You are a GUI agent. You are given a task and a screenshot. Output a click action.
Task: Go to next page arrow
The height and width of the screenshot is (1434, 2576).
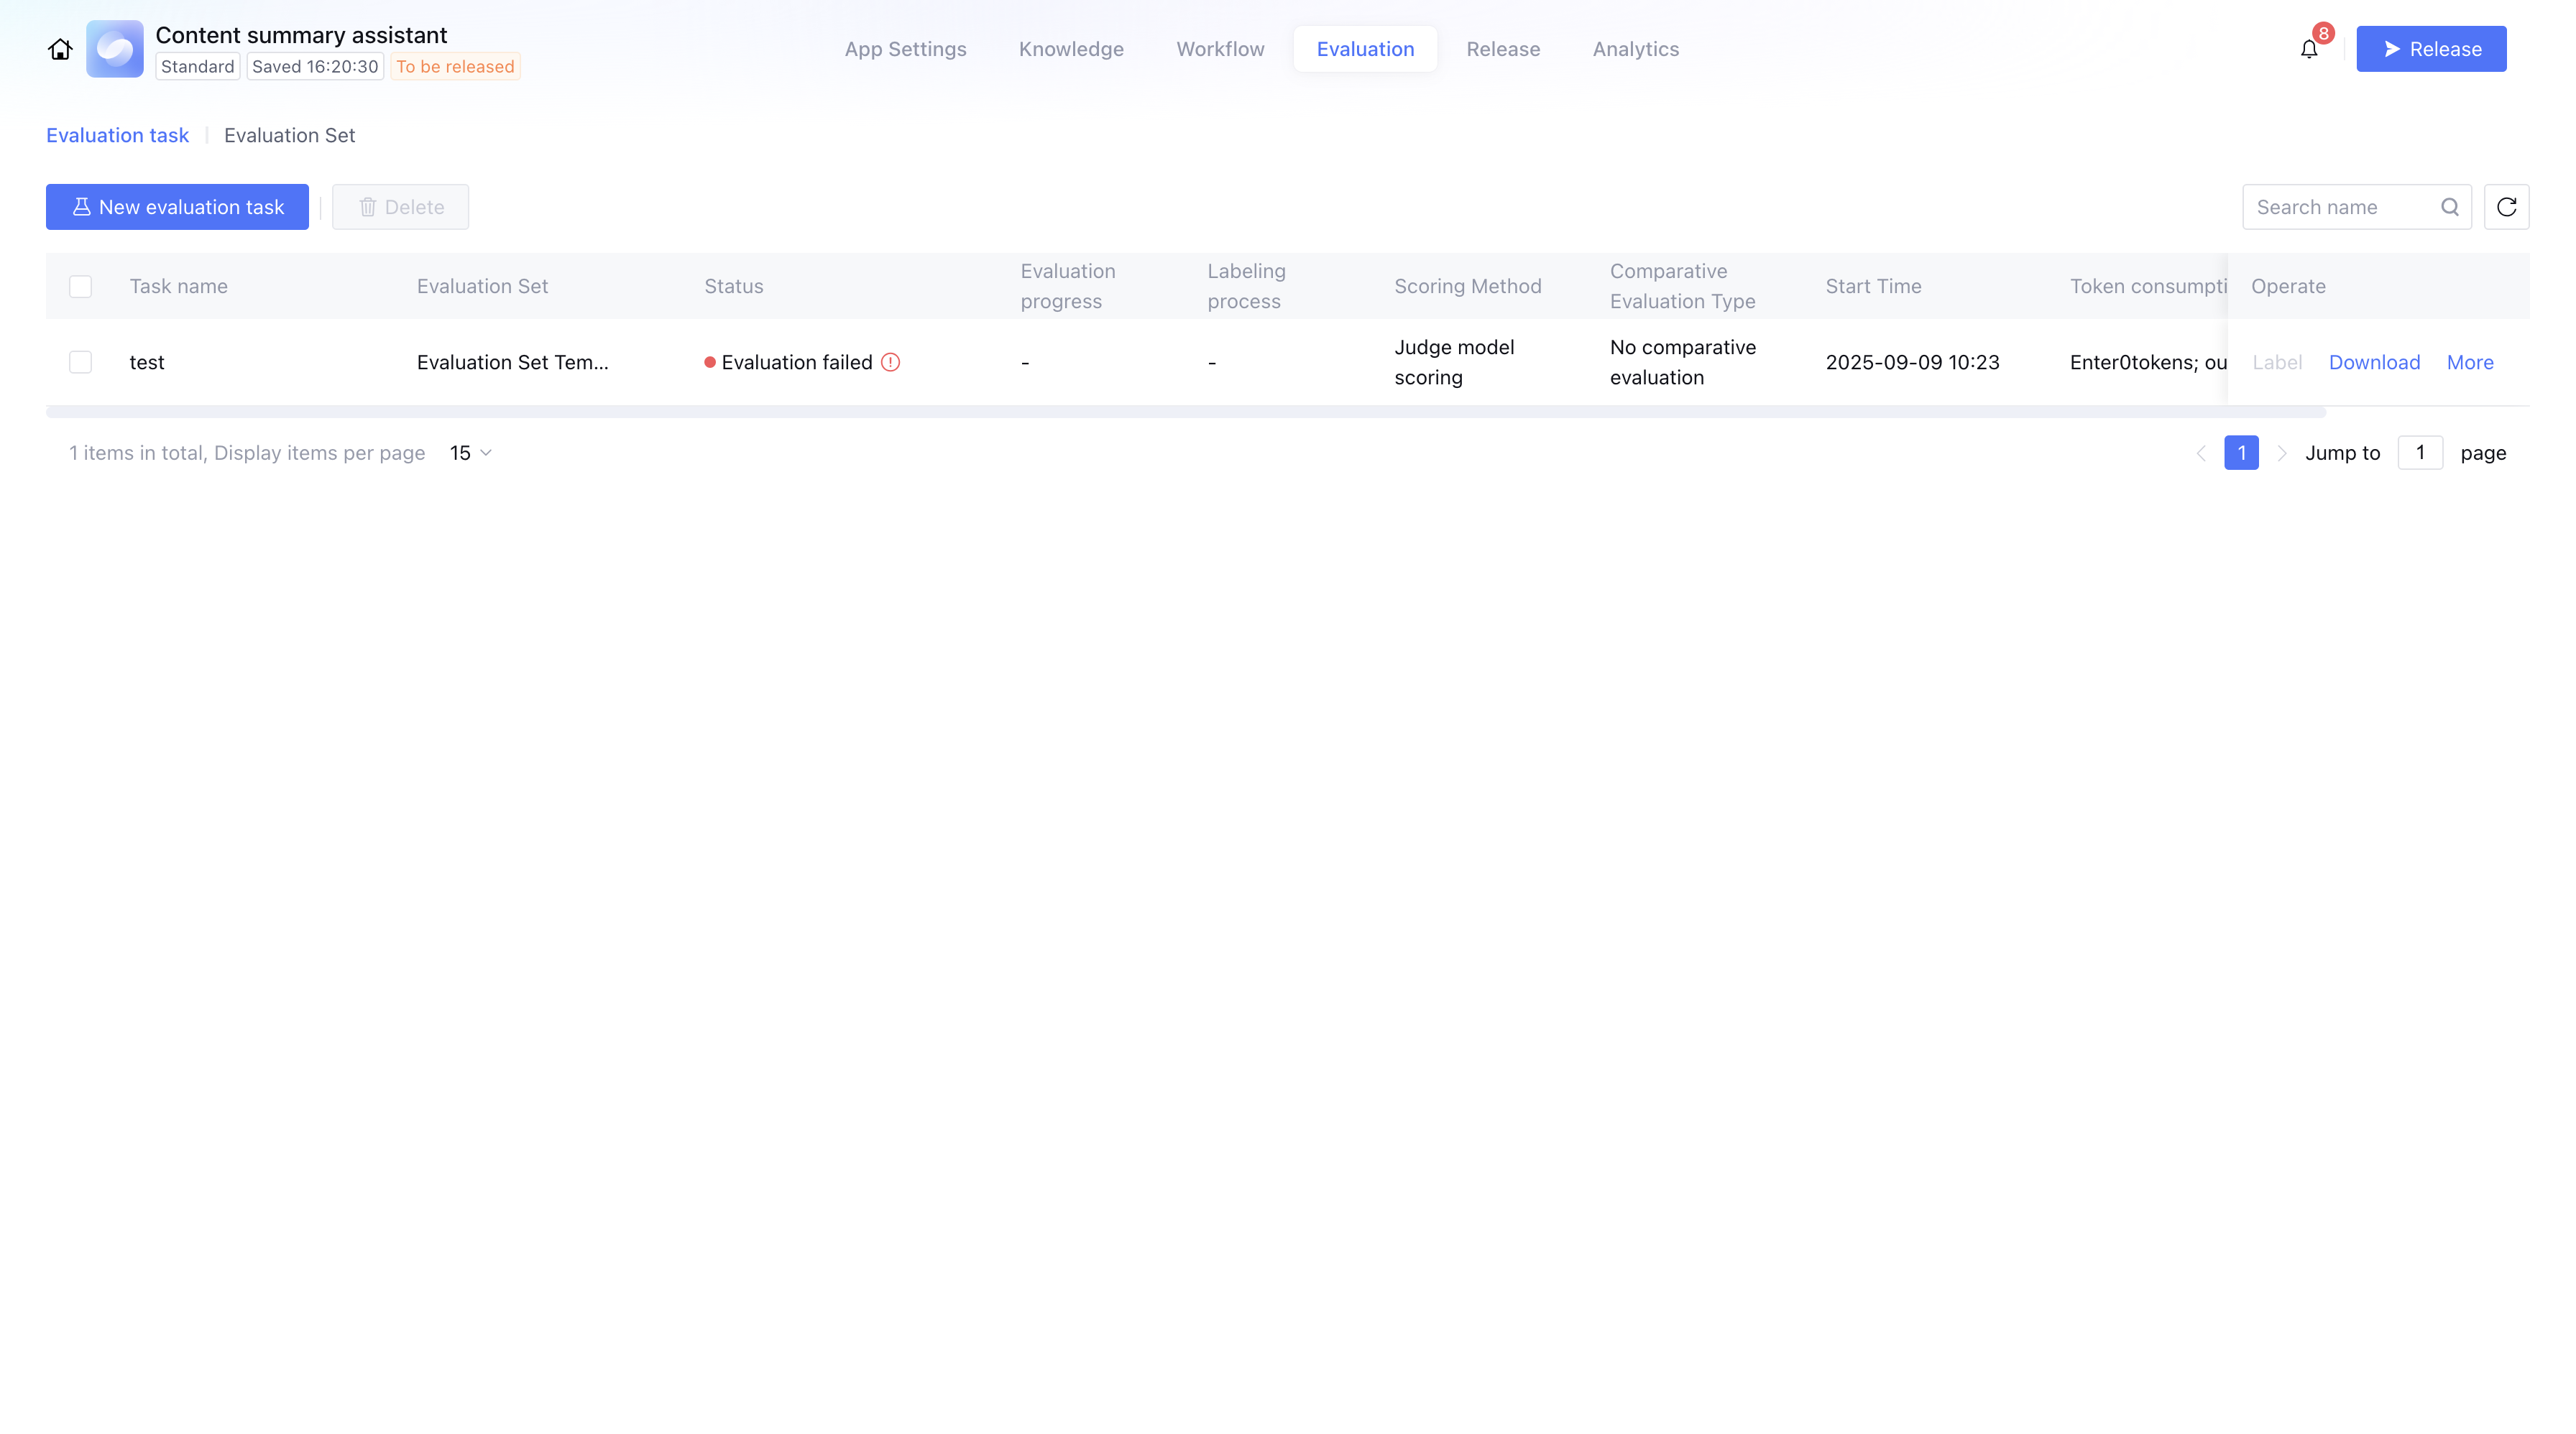click(x=2281, y=453)
